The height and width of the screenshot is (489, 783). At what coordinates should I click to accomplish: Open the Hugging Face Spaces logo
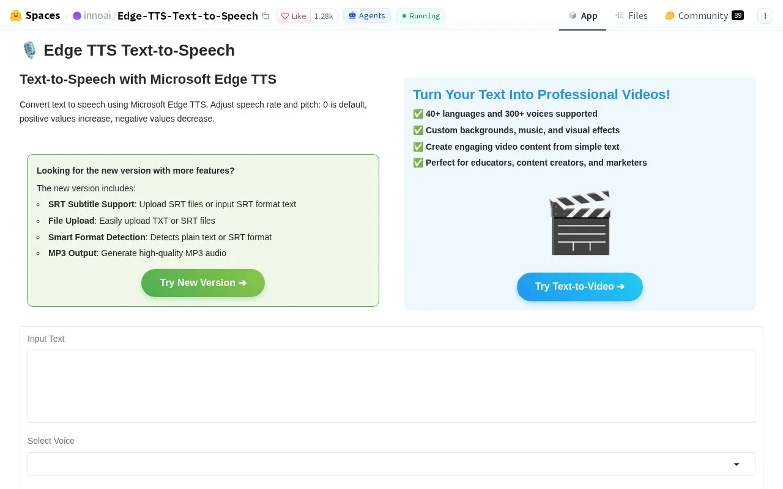pos(35,15)
